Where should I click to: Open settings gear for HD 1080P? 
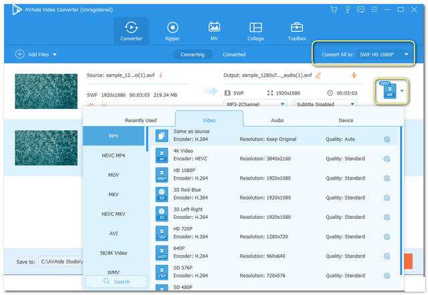click(387, 178)
